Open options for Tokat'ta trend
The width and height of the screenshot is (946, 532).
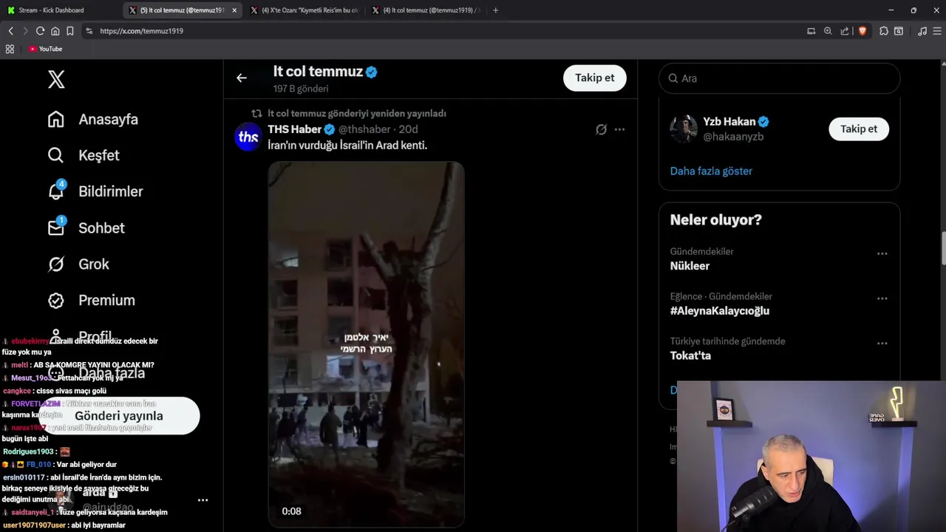click(882, 344)
